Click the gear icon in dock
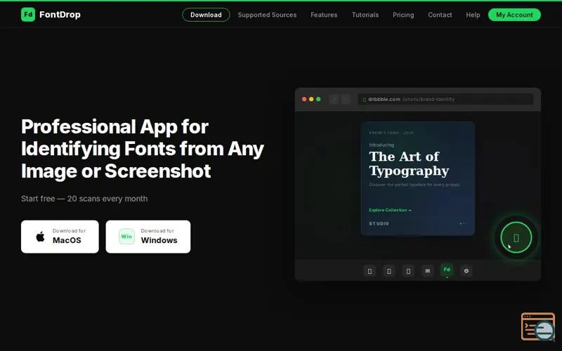 point(466,271)
